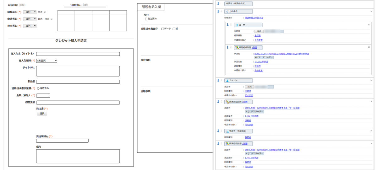377x170 pixels.
Task: Click organization icon of nested 所属組織階層 step
Action: 237,48
